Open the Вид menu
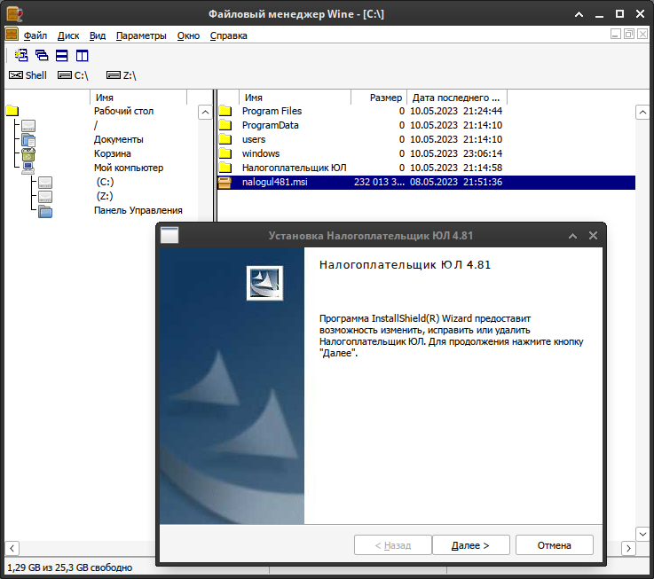Viewport: 654px width, 579px height. 98,35
